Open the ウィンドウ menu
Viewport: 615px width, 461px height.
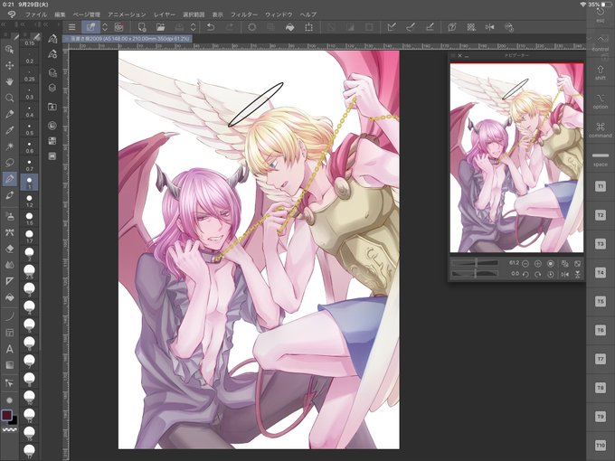click(x=279, y=14)
